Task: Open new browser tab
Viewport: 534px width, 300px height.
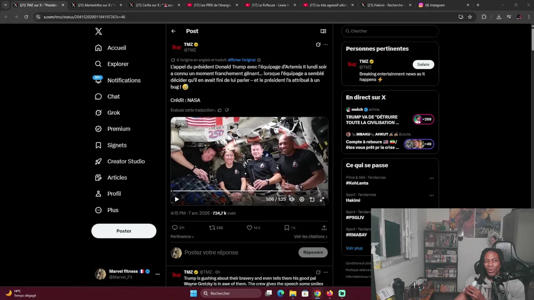Action: click(x=478, y=5)
